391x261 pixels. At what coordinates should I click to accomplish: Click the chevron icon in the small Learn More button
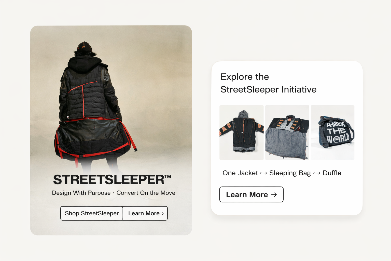tap(163, 214)
